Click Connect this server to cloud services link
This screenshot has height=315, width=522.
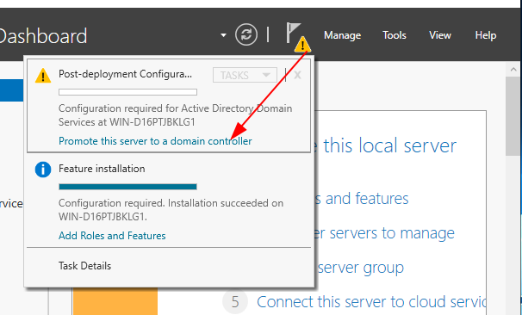pyautogui.click(x=371, y=302)
